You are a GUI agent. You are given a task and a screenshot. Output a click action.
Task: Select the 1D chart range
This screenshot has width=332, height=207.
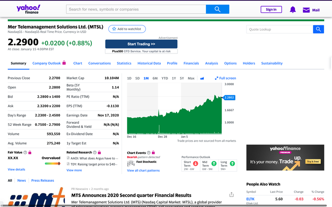coord(129,78)
